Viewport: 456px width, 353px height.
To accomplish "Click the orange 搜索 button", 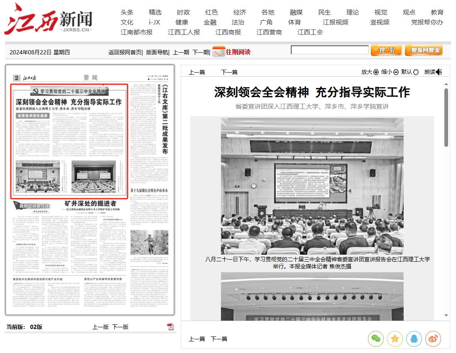I will (x=386, y=50).
